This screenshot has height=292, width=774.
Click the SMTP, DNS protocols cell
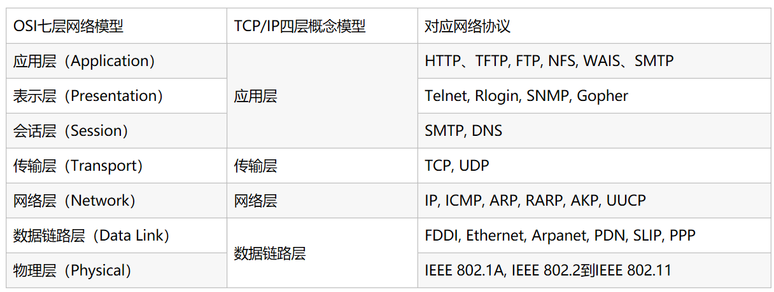coord(594,131)
